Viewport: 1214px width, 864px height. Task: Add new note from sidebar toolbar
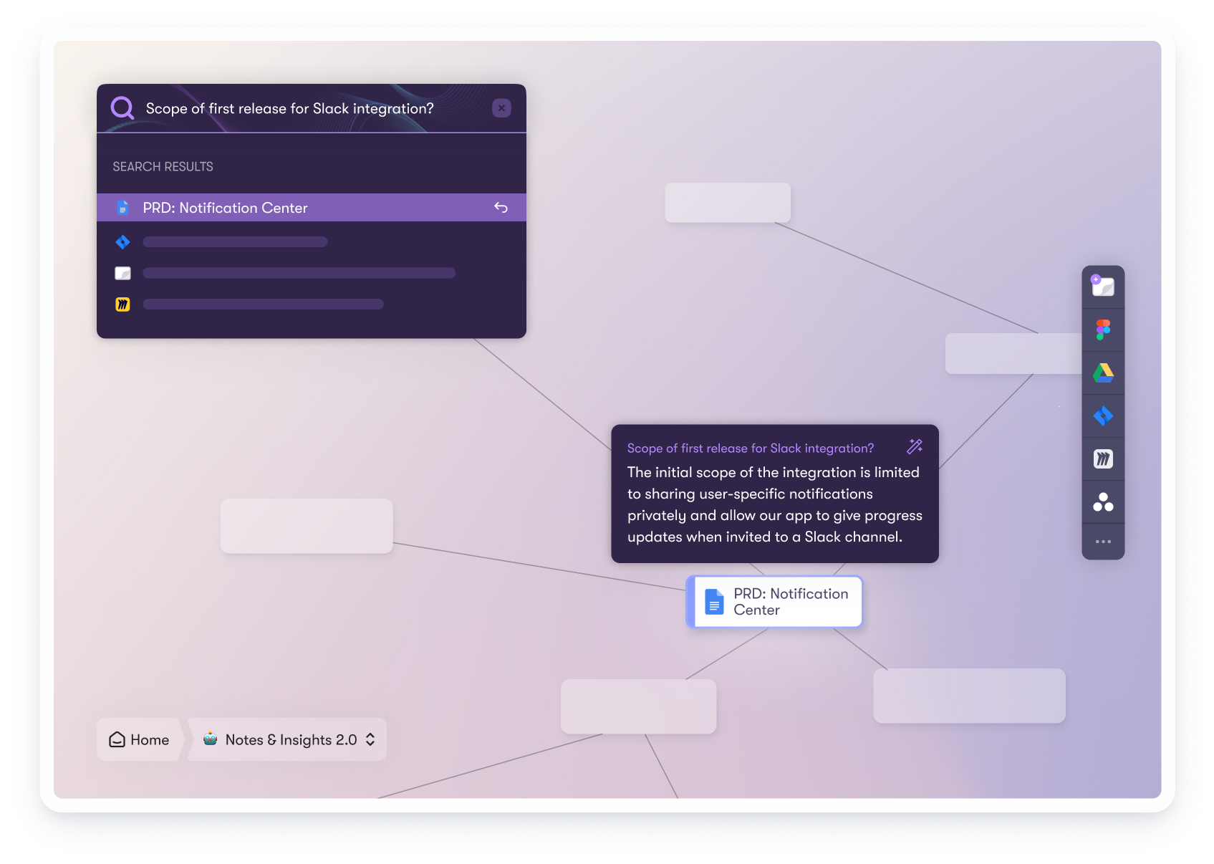click(x=1103, y=287)
